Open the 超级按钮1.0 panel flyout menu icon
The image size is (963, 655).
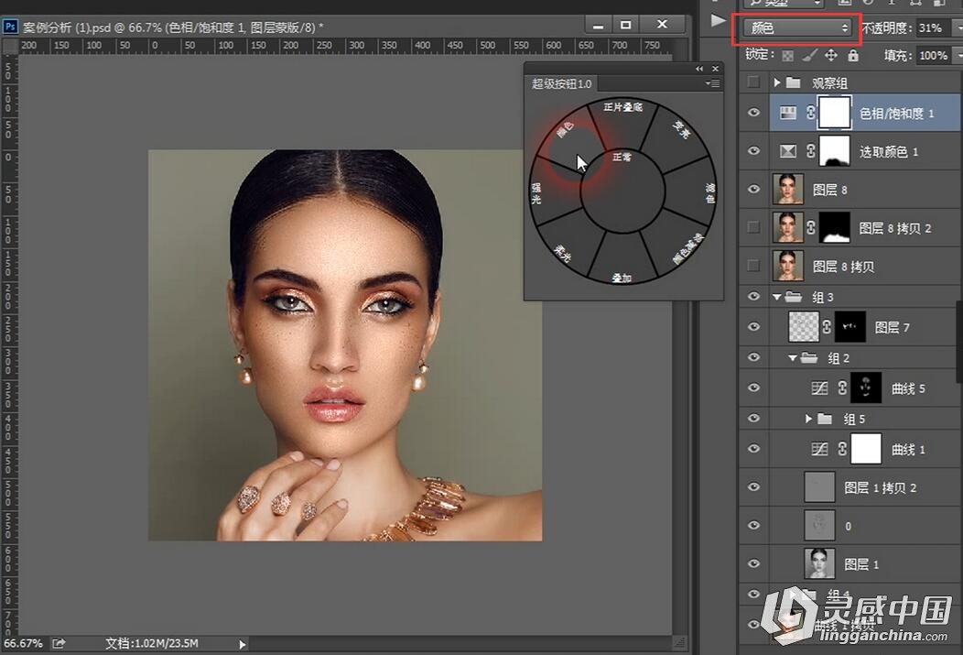tap(712, 83)
